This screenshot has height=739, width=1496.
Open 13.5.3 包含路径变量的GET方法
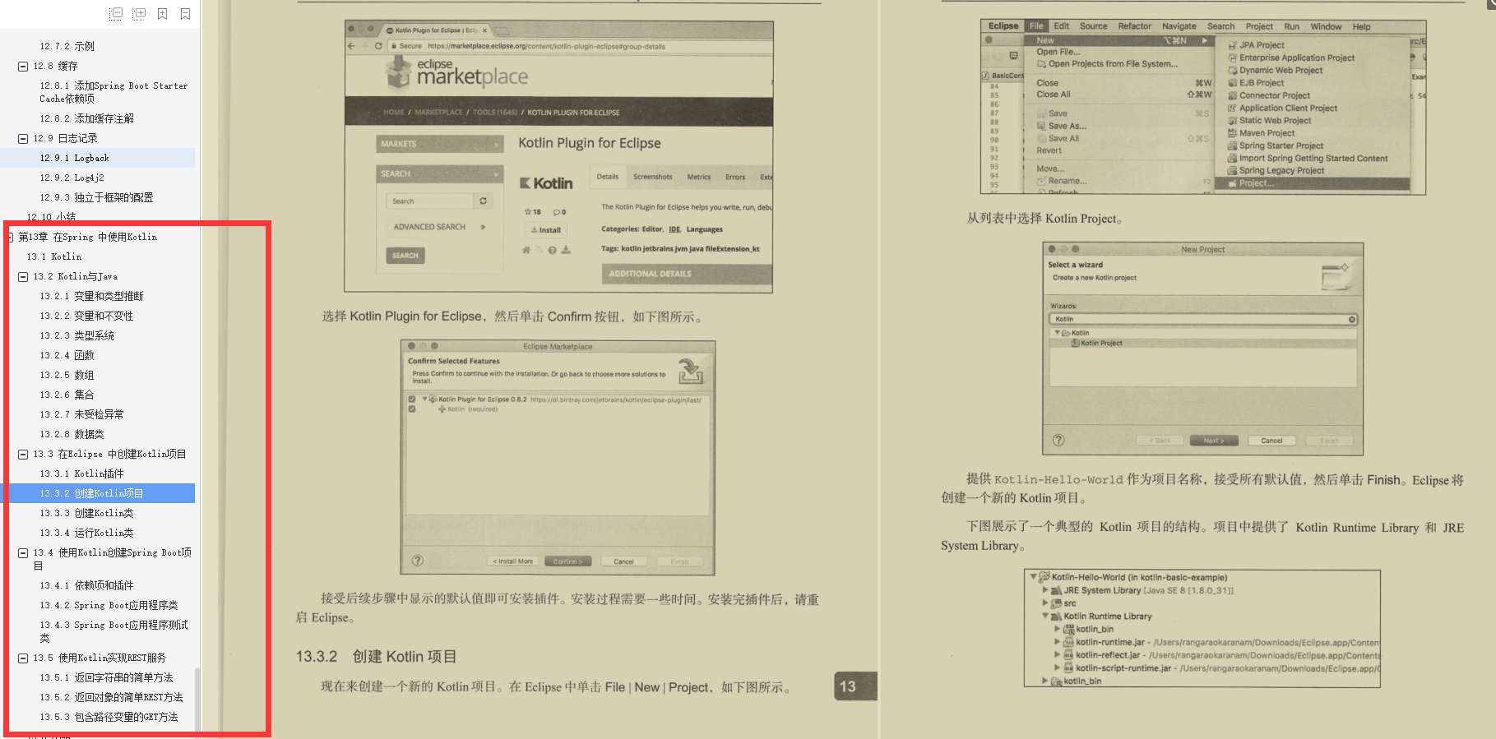(x=109, y=717)
